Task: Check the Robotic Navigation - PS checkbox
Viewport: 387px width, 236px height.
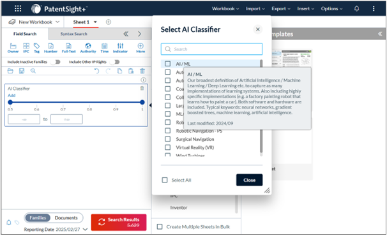Action: [167, 131]
